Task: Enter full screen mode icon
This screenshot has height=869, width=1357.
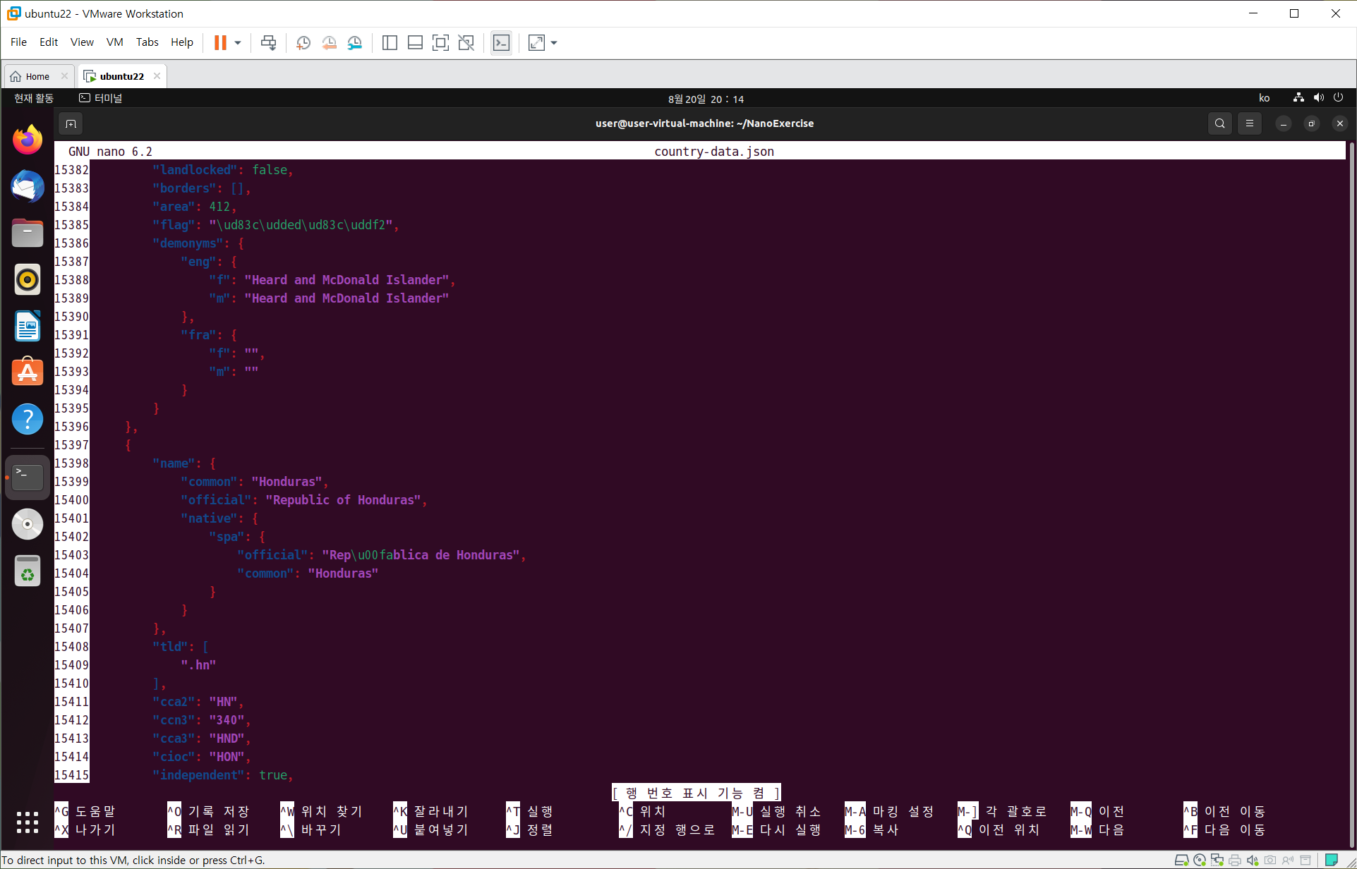Action: [440, 43]
